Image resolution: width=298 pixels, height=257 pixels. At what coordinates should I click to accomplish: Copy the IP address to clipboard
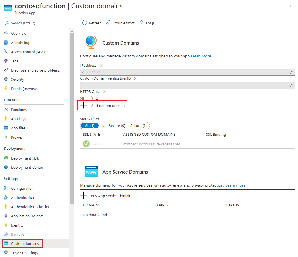click(x=291, y=72)
